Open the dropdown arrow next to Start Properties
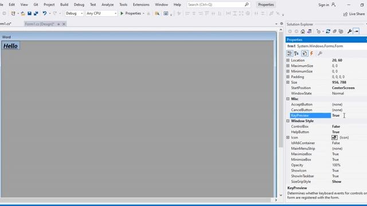 click(x=143, y=14)
